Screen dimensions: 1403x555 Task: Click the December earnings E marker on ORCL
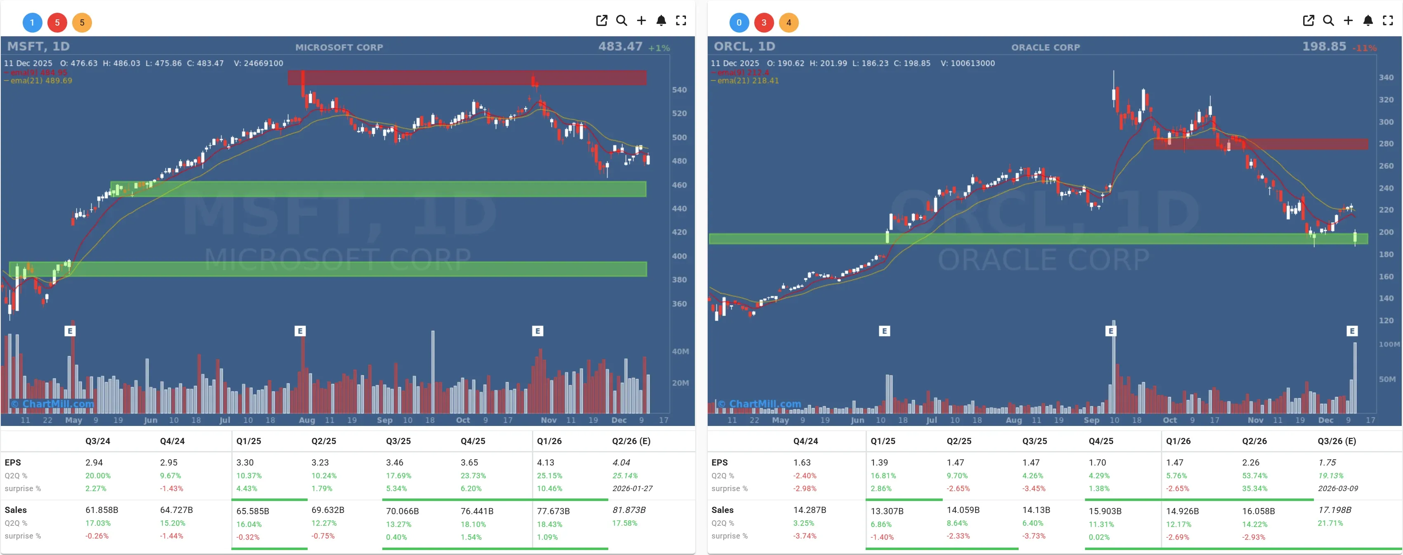(x=1353, y=331)
